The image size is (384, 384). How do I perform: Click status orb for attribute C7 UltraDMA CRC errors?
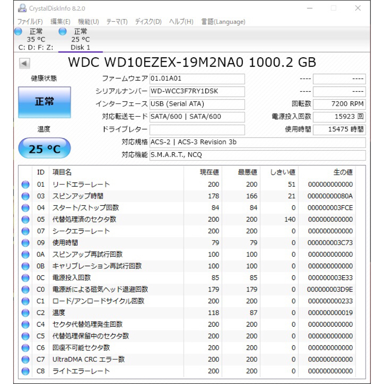click(26, 359)
